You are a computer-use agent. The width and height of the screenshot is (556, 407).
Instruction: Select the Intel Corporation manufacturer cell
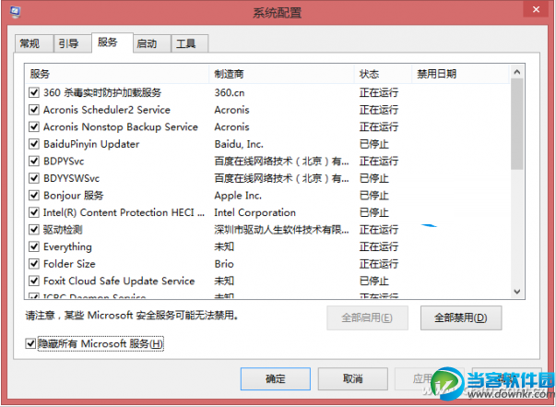click(x=255, y=212)
